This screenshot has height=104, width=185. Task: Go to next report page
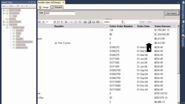click(x=62, y=22)
